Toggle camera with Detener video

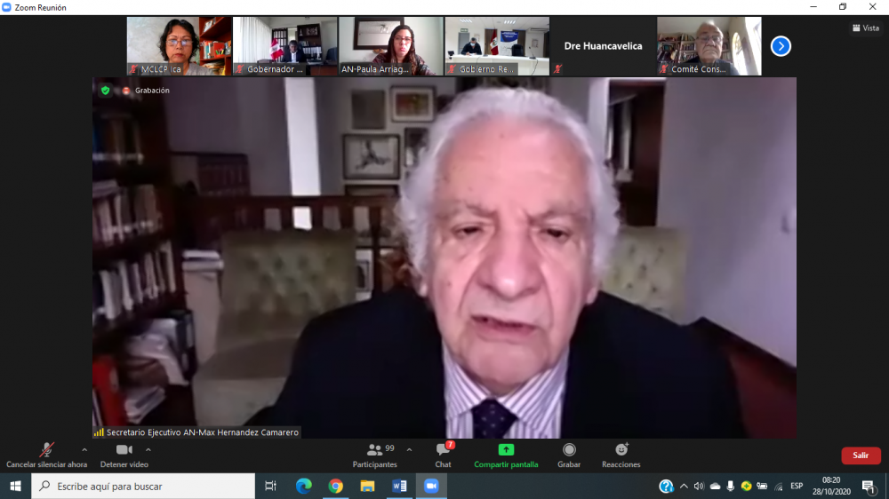(x=124, y=454)
